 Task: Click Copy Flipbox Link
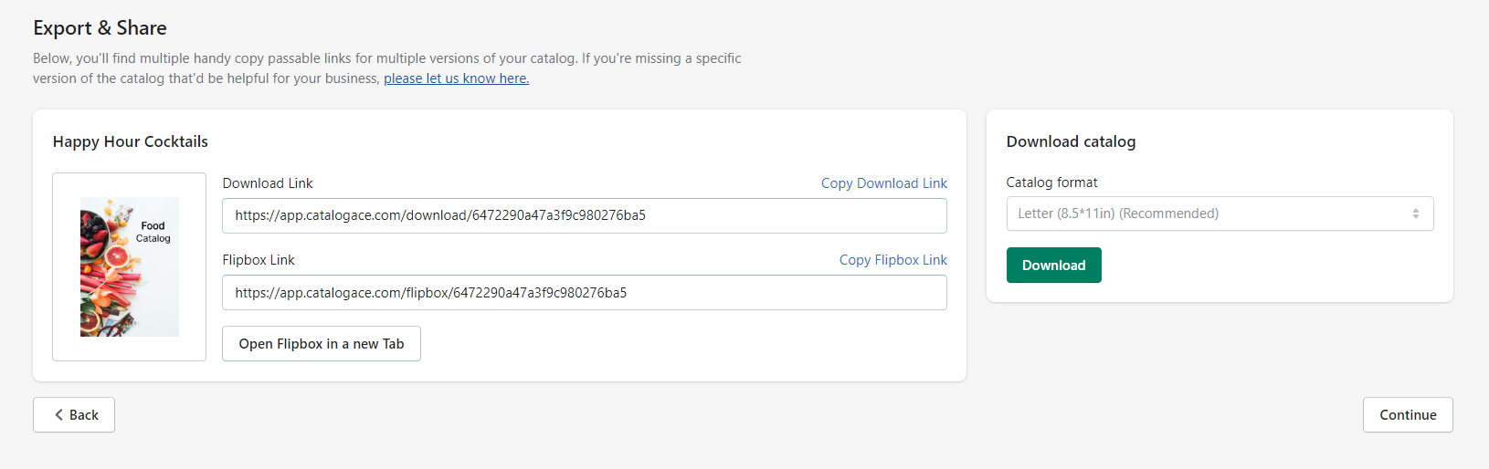point(892,260)
